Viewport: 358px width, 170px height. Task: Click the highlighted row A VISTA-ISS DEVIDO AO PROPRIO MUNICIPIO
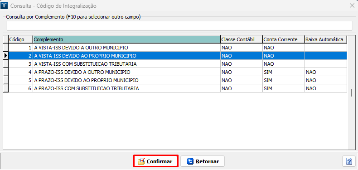coord(175,55)
